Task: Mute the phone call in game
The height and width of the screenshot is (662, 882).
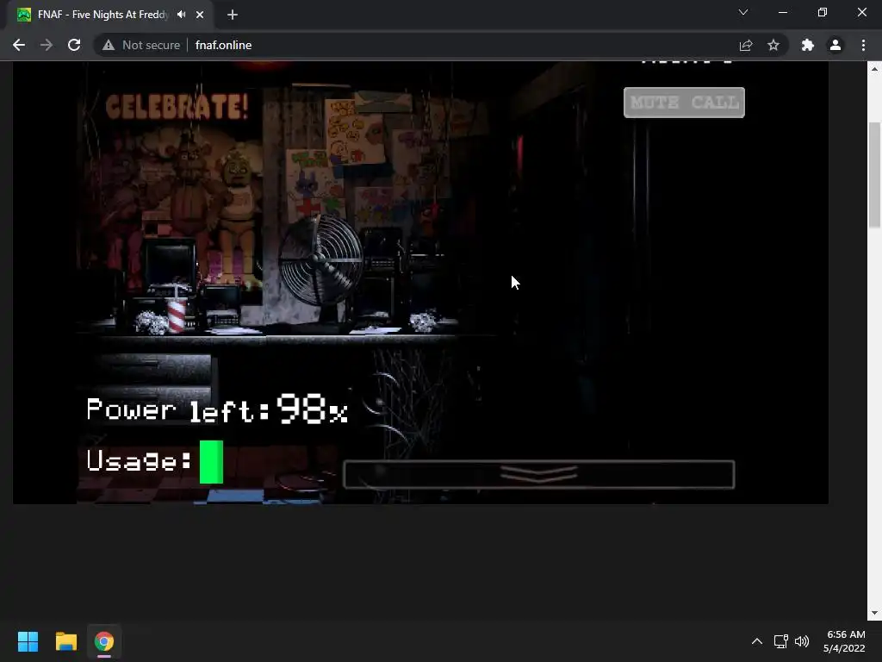Action: 684,103
